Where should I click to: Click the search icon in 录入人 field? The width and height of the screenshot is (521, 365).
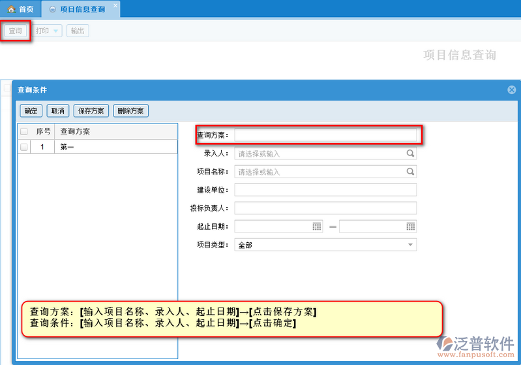[x=410, y=153]
